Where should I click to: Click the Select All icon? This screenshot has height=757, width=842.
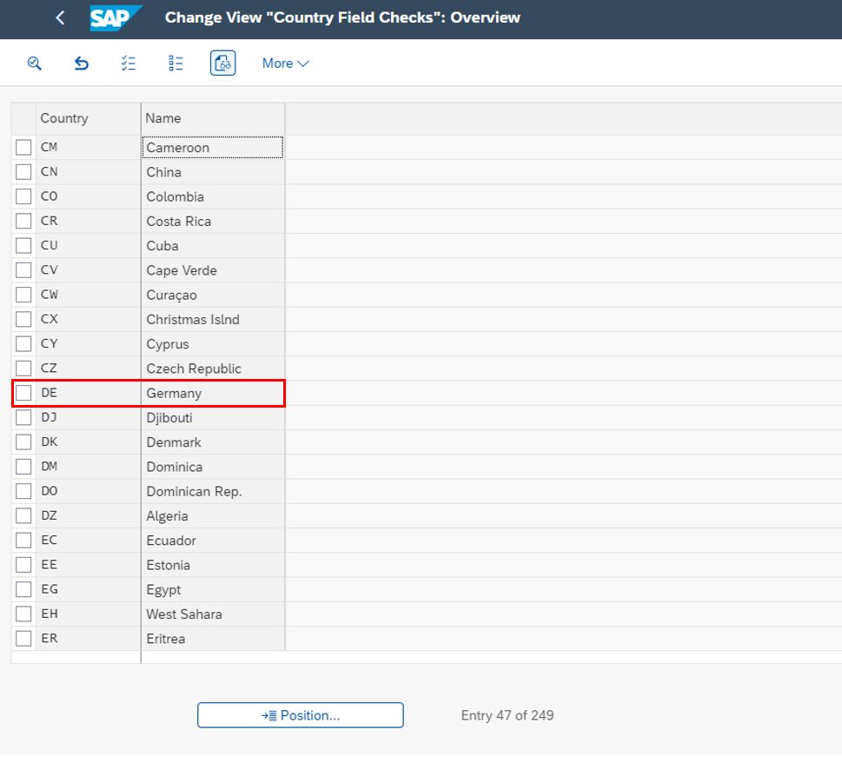[x=129, y=63]
